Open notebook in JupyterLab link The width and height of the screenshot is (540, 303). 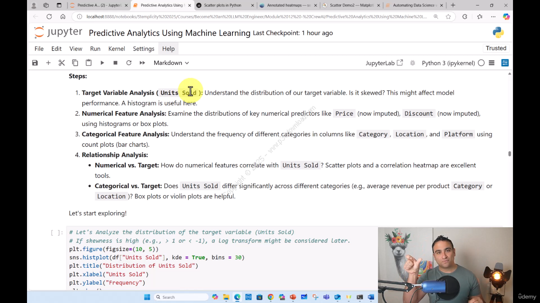coord(384,63)
